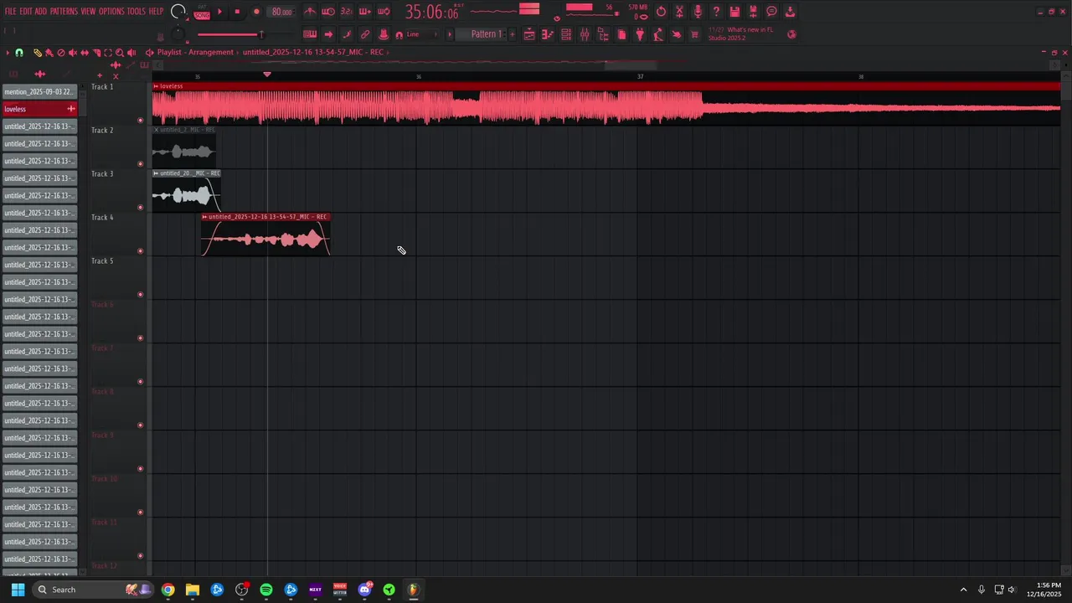Click the master volume knob
The image size is (1072, 603).
[x=178, y=12]
